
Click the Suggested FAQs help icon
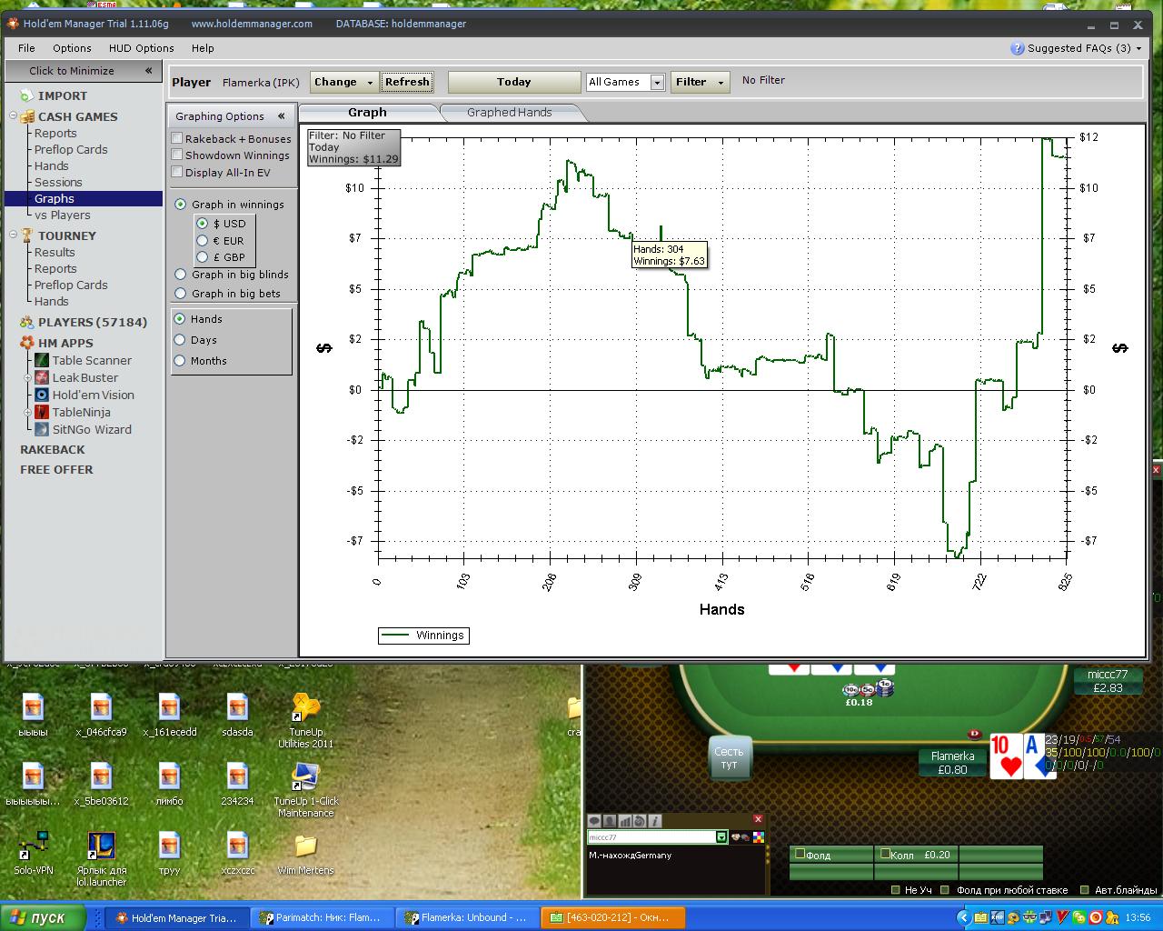point(1018,48)
